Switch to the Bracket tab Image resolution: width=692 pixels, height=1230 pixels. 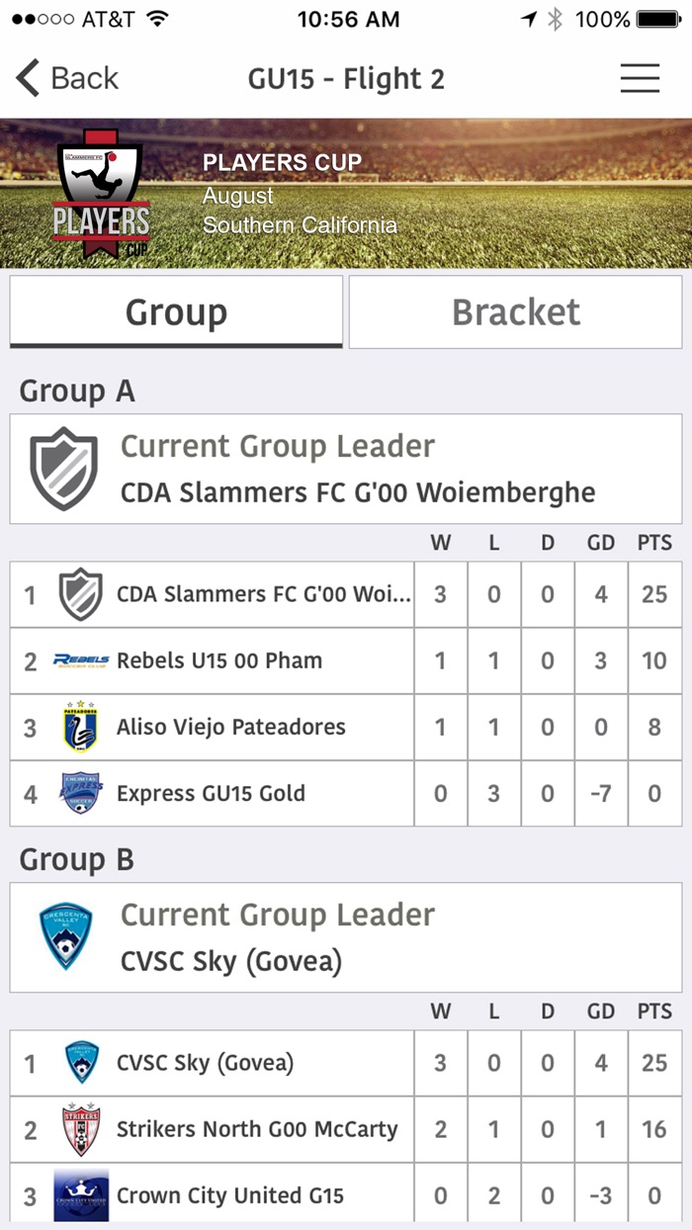pos(515,311)
